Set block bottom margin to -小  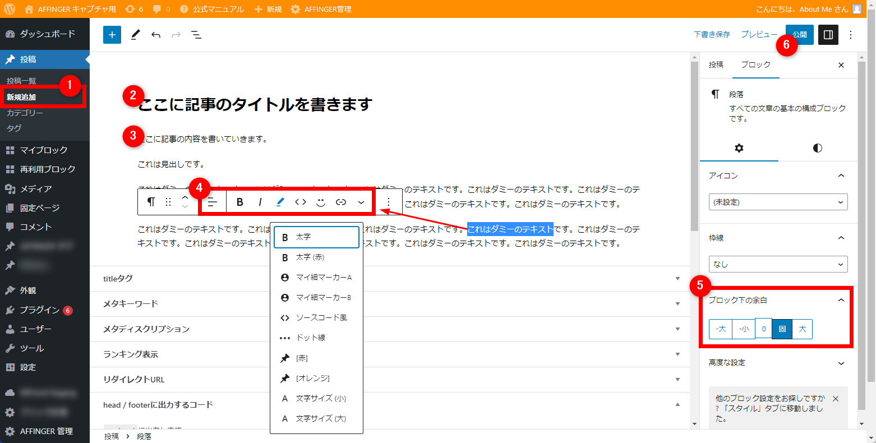pyautogui.click(x=744, y=329)
